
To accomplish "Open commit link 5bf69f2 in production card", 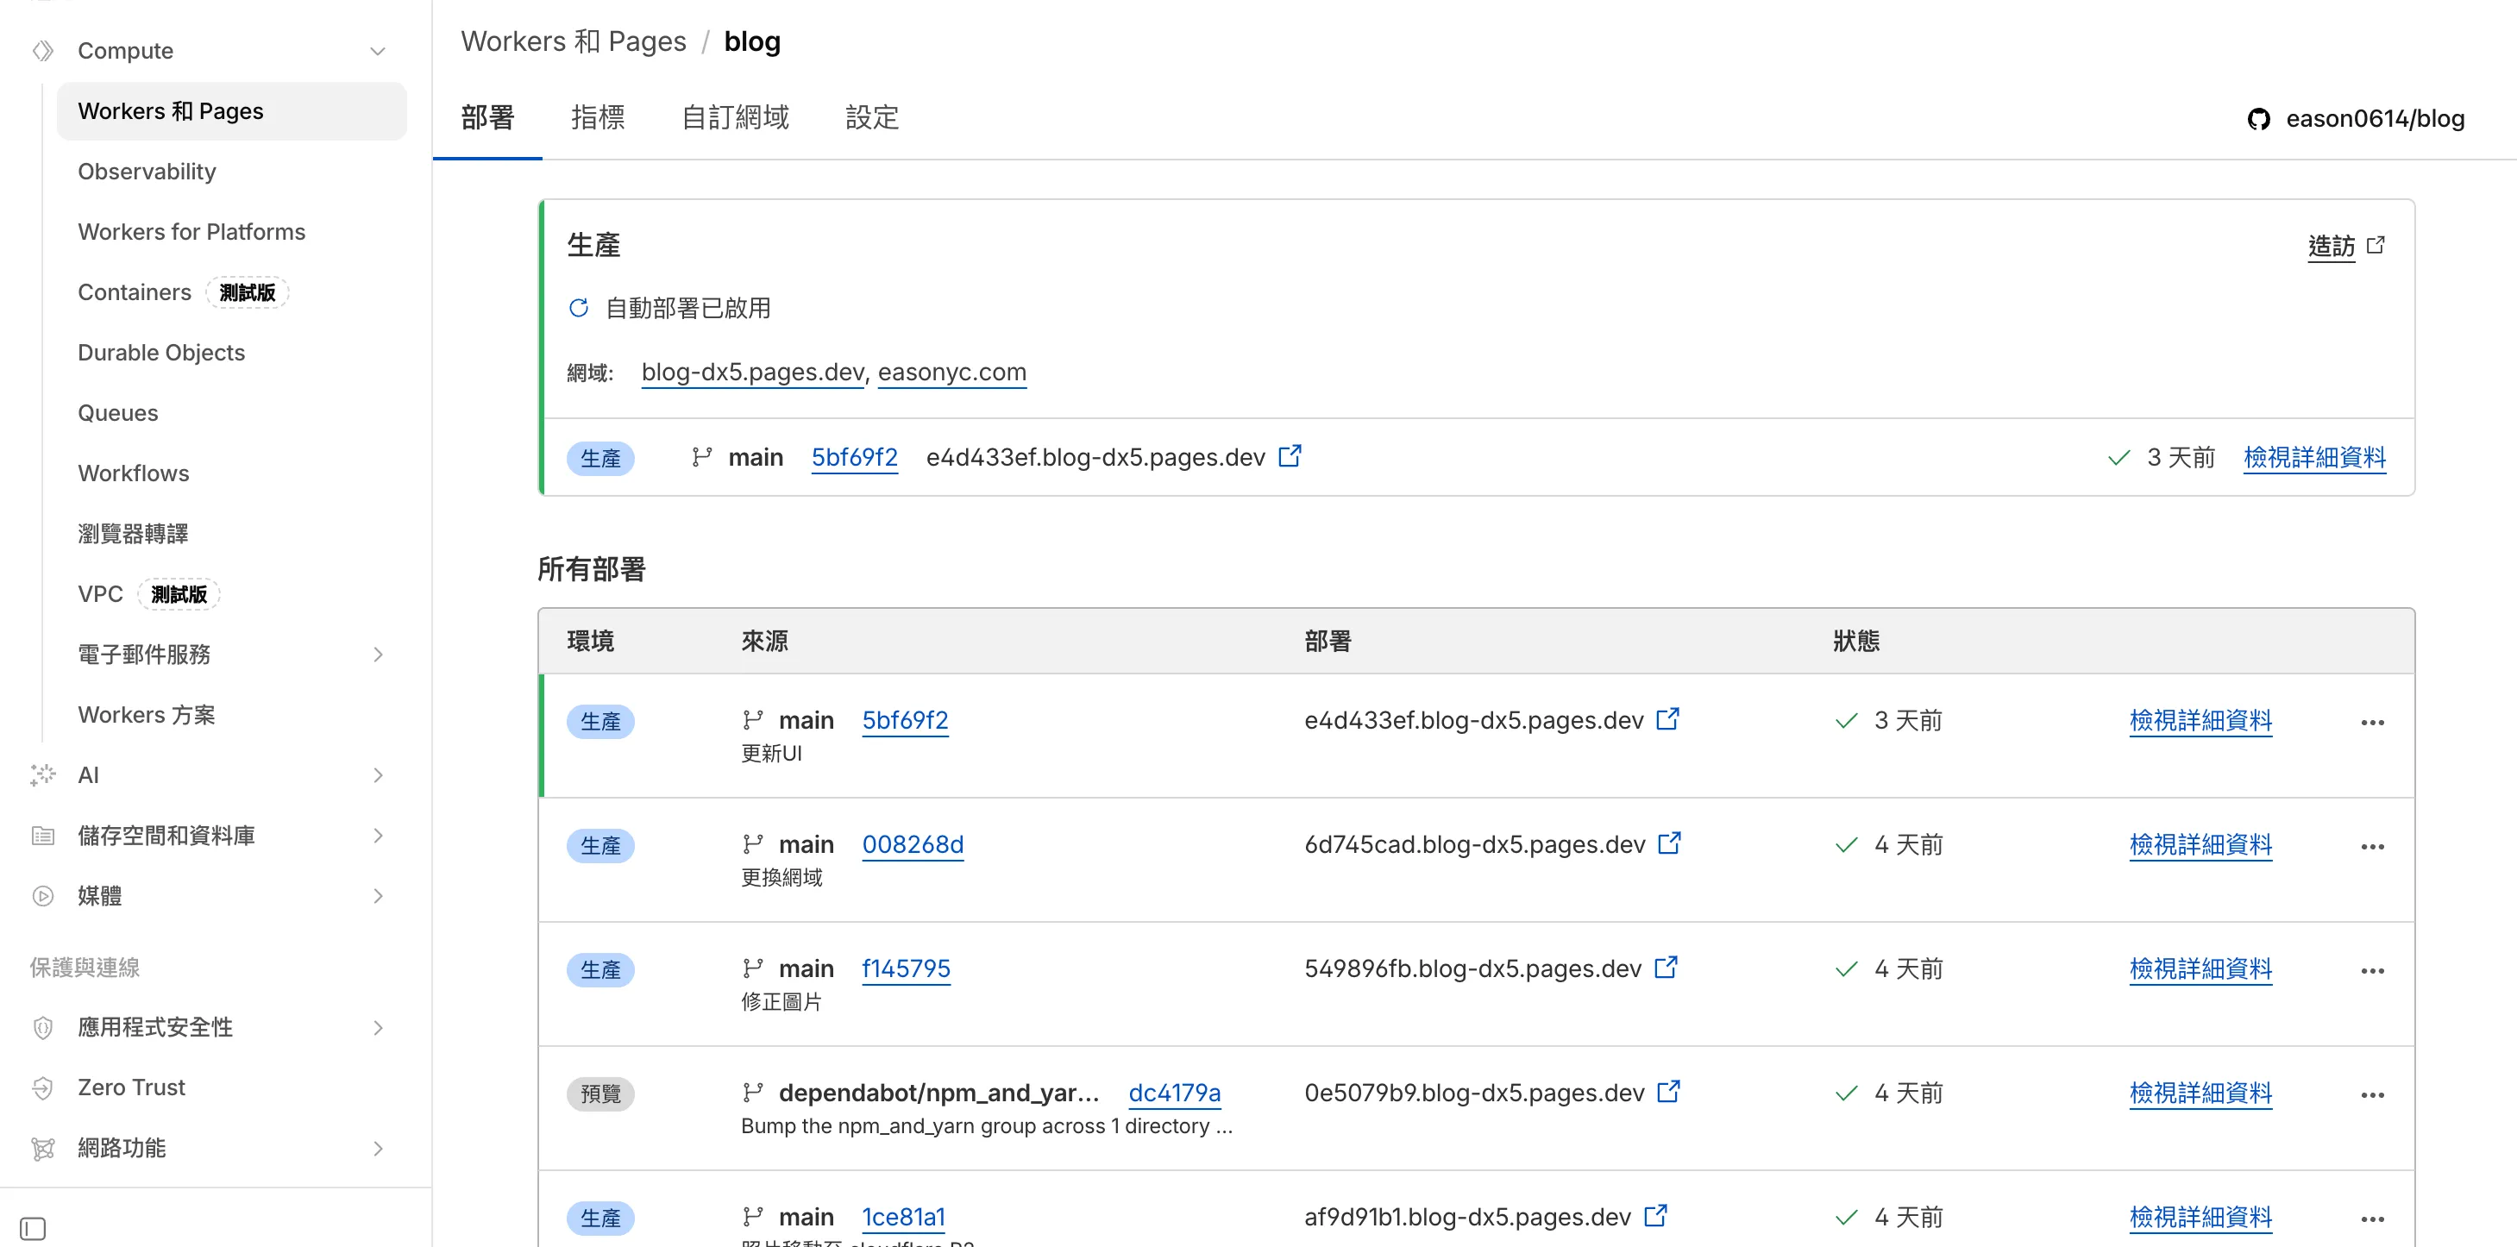I will click(x=853, y=457).
